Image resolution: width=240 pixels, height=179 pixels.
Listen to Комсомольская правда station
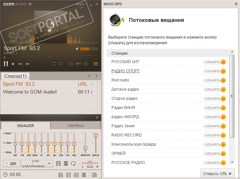pyautogui.click(x=214, y=144)
